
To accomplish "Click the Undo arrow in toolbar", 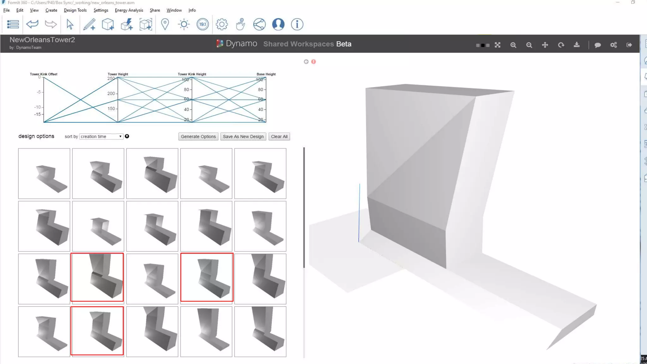I will tap(32, 24).
